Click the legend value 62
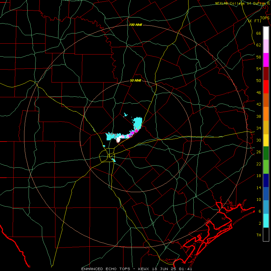271x271 pixels. click(x=259, y=45)
